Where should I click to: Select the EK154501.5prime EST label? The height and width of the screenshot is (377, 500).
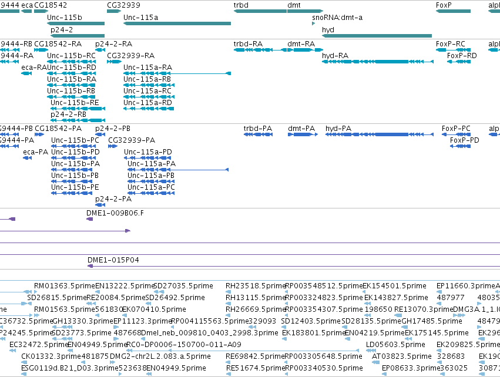[394, 286]
